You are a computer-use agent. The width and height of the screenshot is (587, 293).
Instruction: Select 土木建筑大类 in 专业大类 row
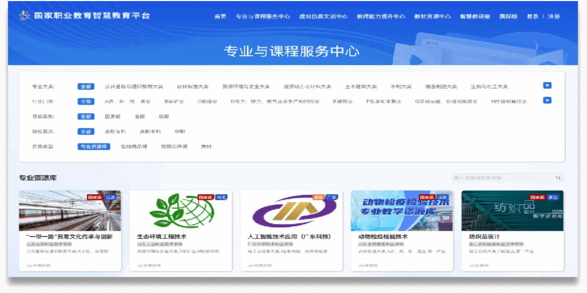coord(361,86)
